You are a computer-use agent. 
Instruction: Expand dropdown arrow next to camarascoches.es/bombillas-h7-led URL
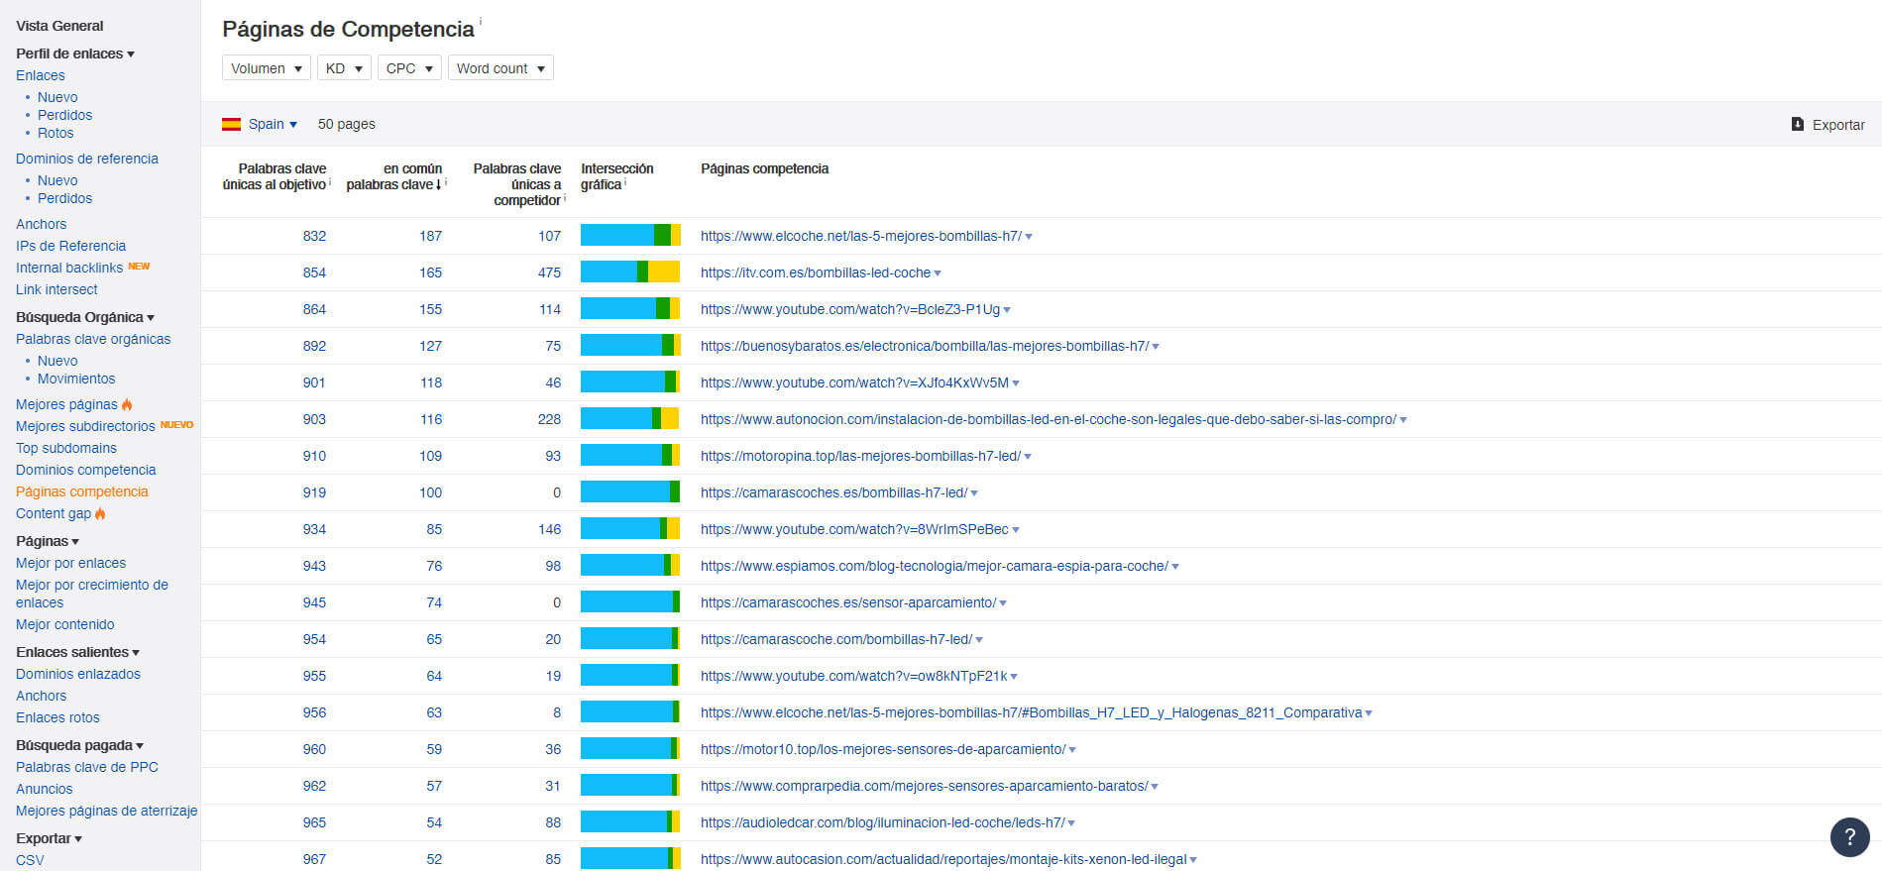pyautogui.click(x=974, y=493)
